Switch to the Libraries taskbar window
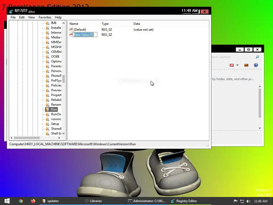Image resolution: width=273 pixels, height=205 pixels. tap(104, 201)
